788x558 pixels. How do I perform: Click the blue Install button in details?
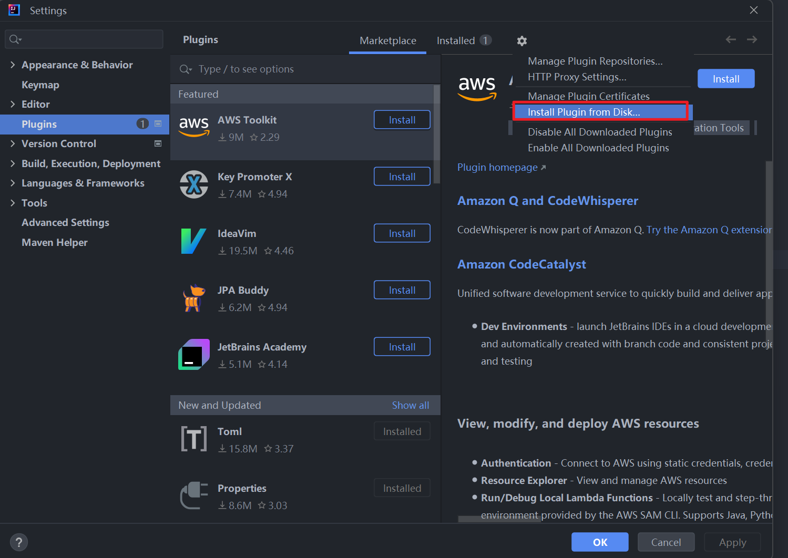(x=726, y=79)
